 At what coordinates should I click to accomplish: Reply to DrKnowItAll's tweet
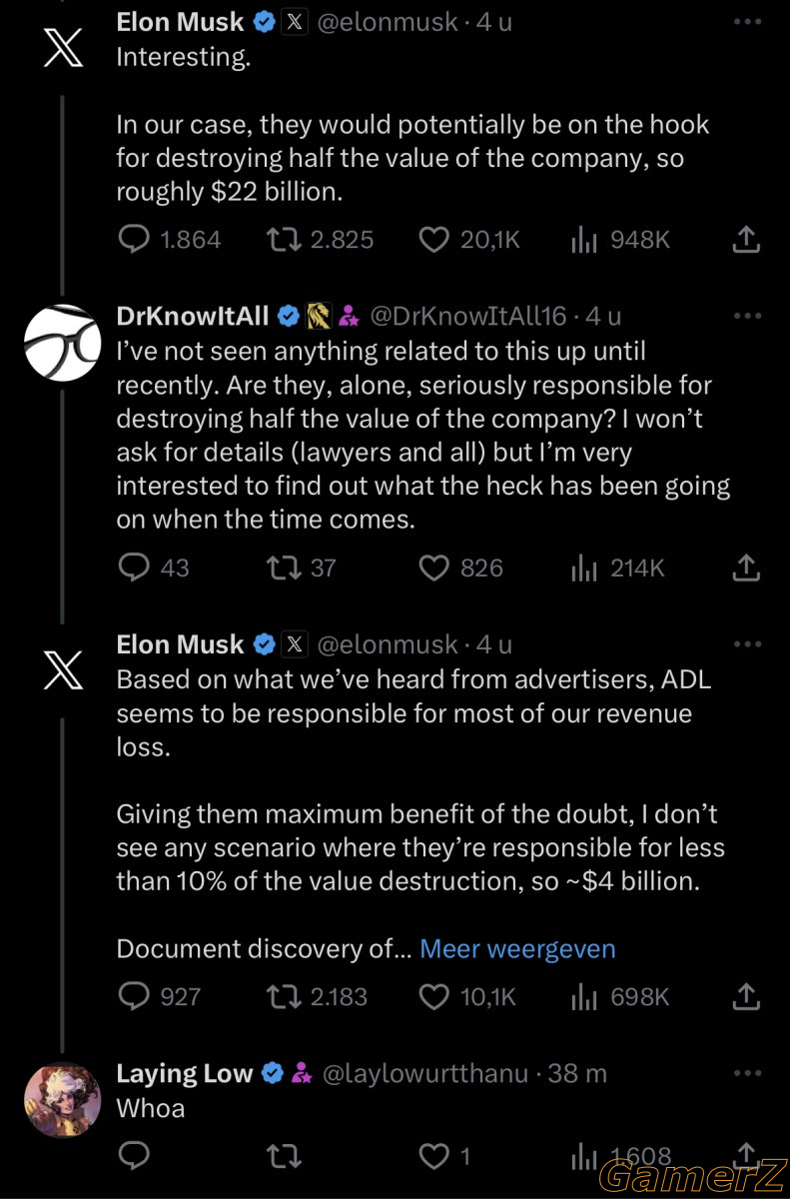[153, 569]
